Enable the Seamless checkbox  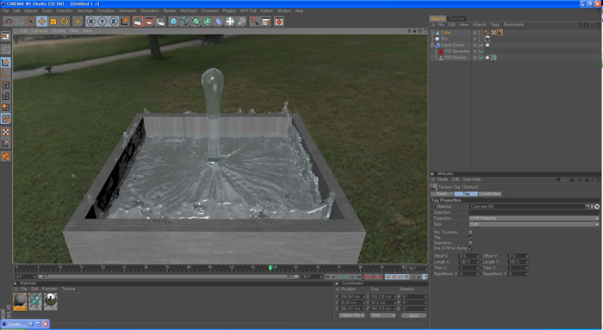coord(470,243)
